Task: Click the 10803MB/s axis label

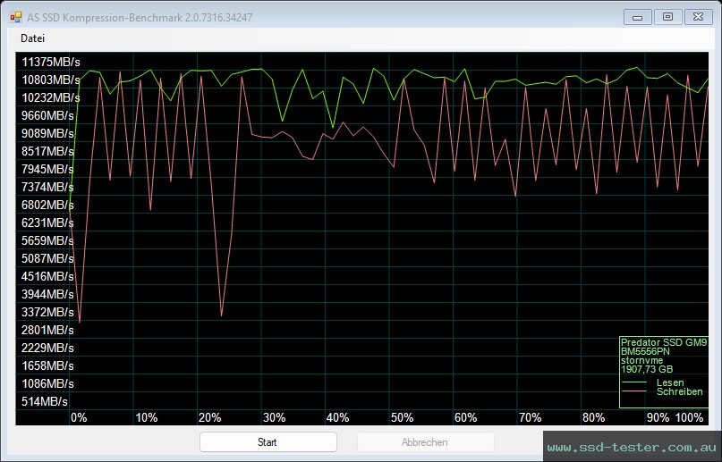Action: [51, 80]
